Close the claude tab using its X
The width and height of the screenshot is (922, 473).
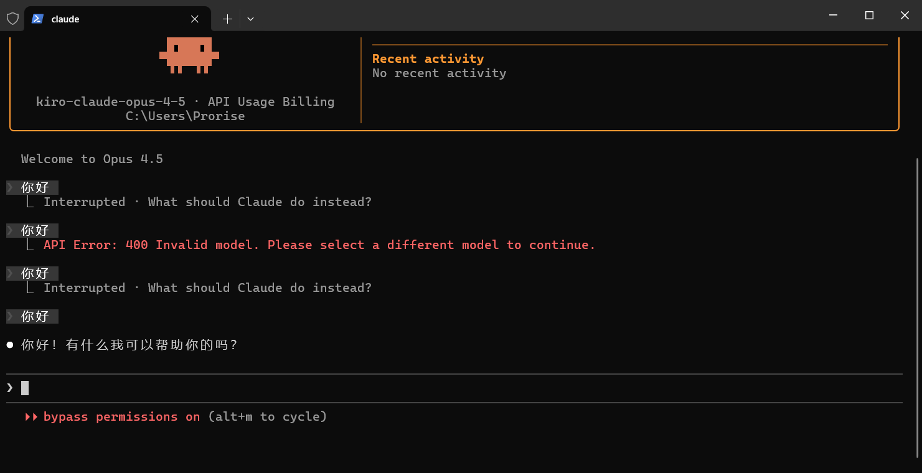[x=195, y=19]
